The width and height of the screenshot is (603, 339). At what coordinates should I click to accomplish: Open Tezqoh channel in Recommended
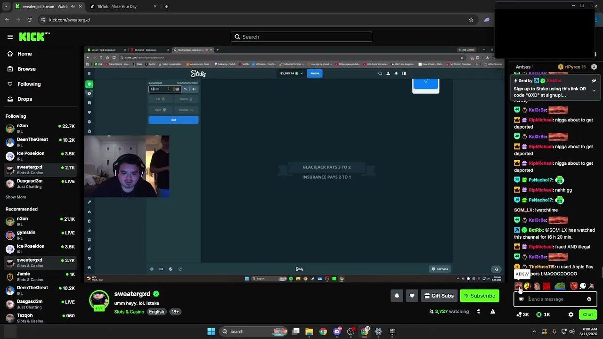tap(40, 318)
